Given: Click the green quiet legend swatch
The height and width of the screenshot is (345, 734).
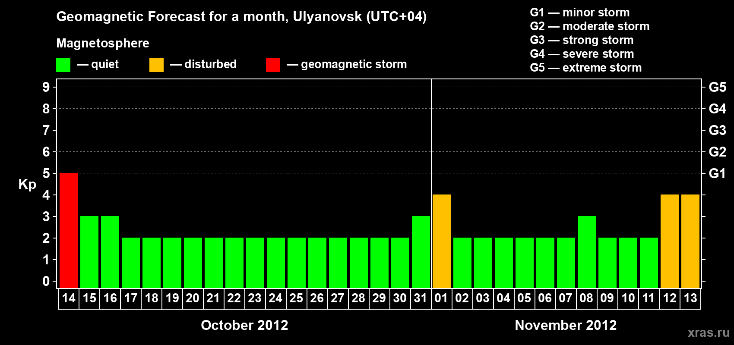Looking at the screenshot, I should [63, 65].
